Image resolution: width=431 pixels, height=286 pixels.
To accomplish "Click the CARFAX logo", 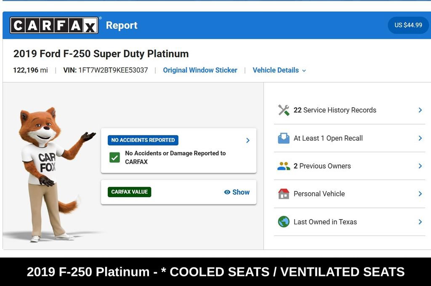I will tap(54, 25).
